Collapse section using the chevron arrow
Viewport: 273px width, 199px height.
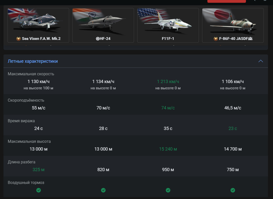261,61
